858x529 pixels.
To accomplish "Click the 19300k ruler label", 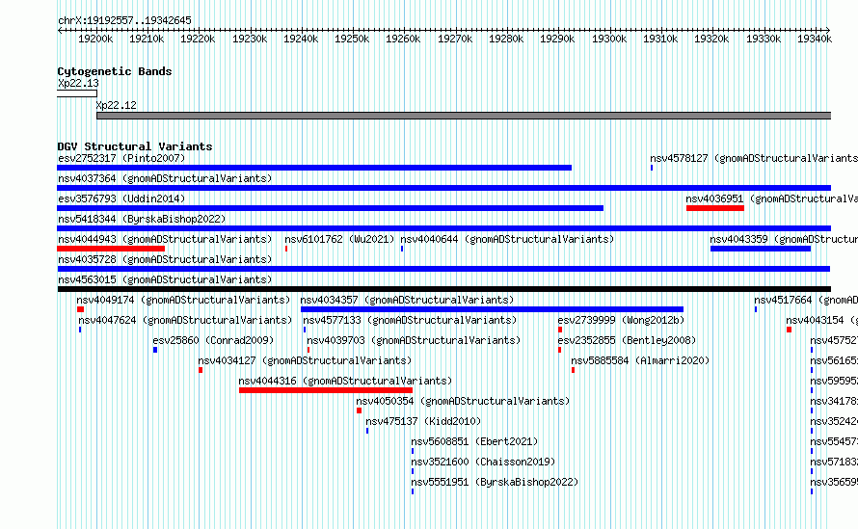I will point(609,39).
